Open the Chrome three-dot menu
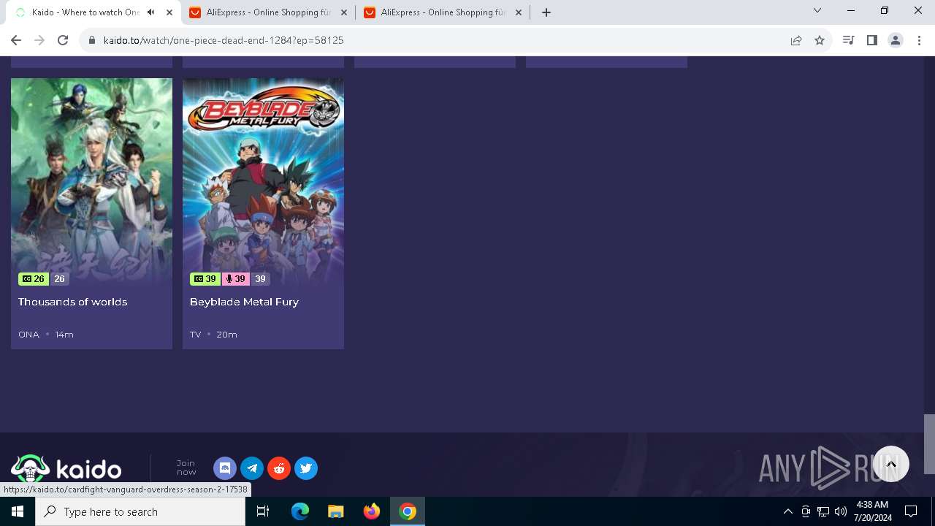The image size is (935, 526). point(918,40)
